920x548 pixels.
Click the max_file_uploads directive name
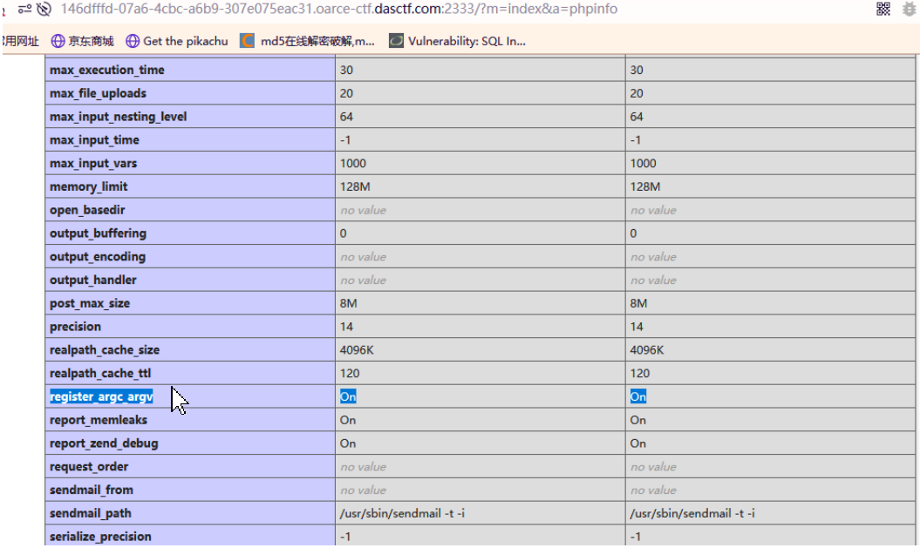[x=98, y=93]
